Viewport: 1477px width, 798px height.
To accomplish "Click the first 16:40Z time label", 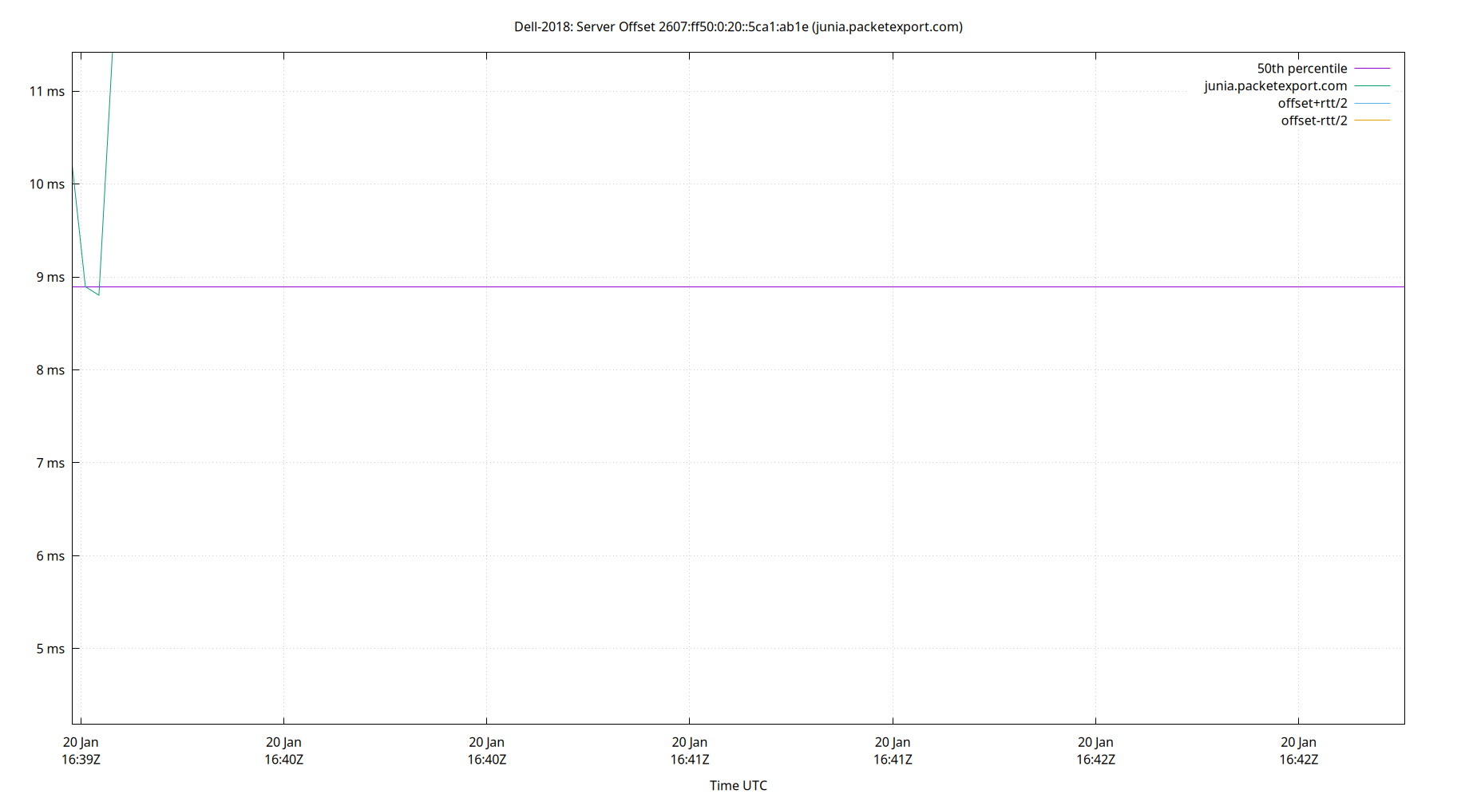I will click(284, 760).
